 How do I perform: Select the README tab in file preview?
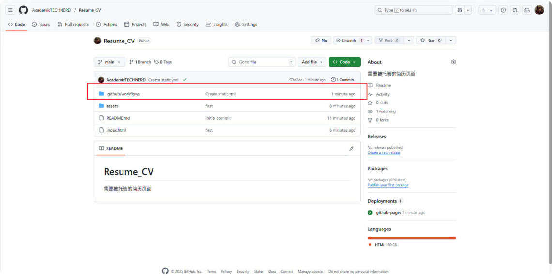click(x=111, y=149)
